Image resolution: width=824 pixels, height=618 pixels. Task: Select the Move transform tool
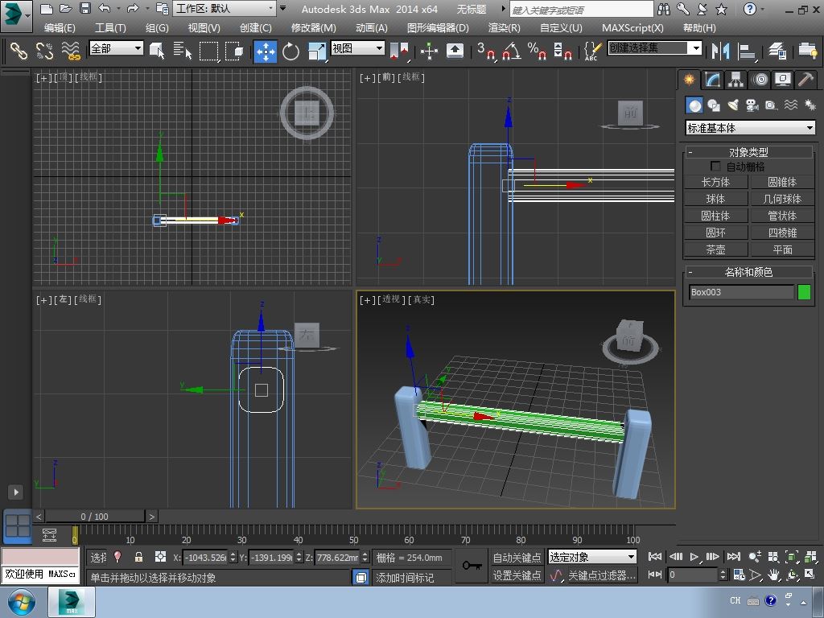265,51
